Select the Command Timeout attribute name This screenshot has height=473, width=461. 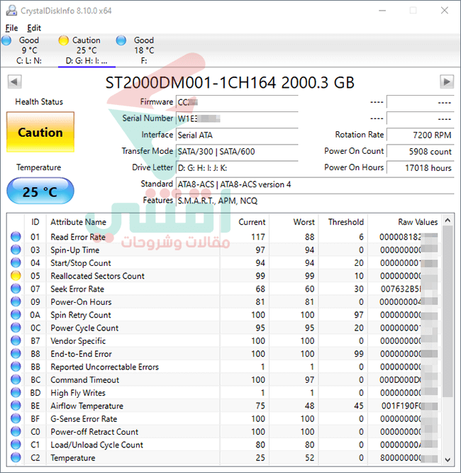[x=85, y=380]
